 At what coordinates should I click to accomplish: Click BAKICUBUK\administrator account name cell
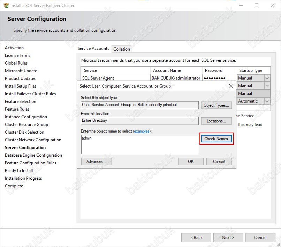tap(176, 78)
